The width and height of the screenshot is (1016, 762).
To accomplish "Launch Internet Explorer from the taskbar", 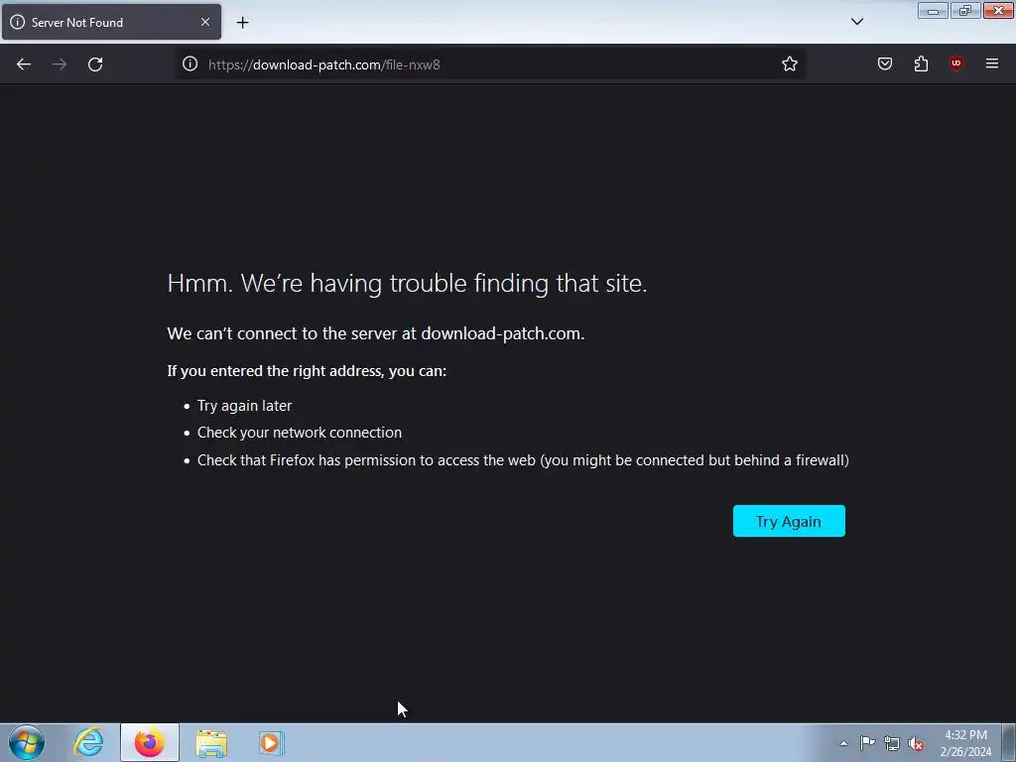I will (88, 742).
